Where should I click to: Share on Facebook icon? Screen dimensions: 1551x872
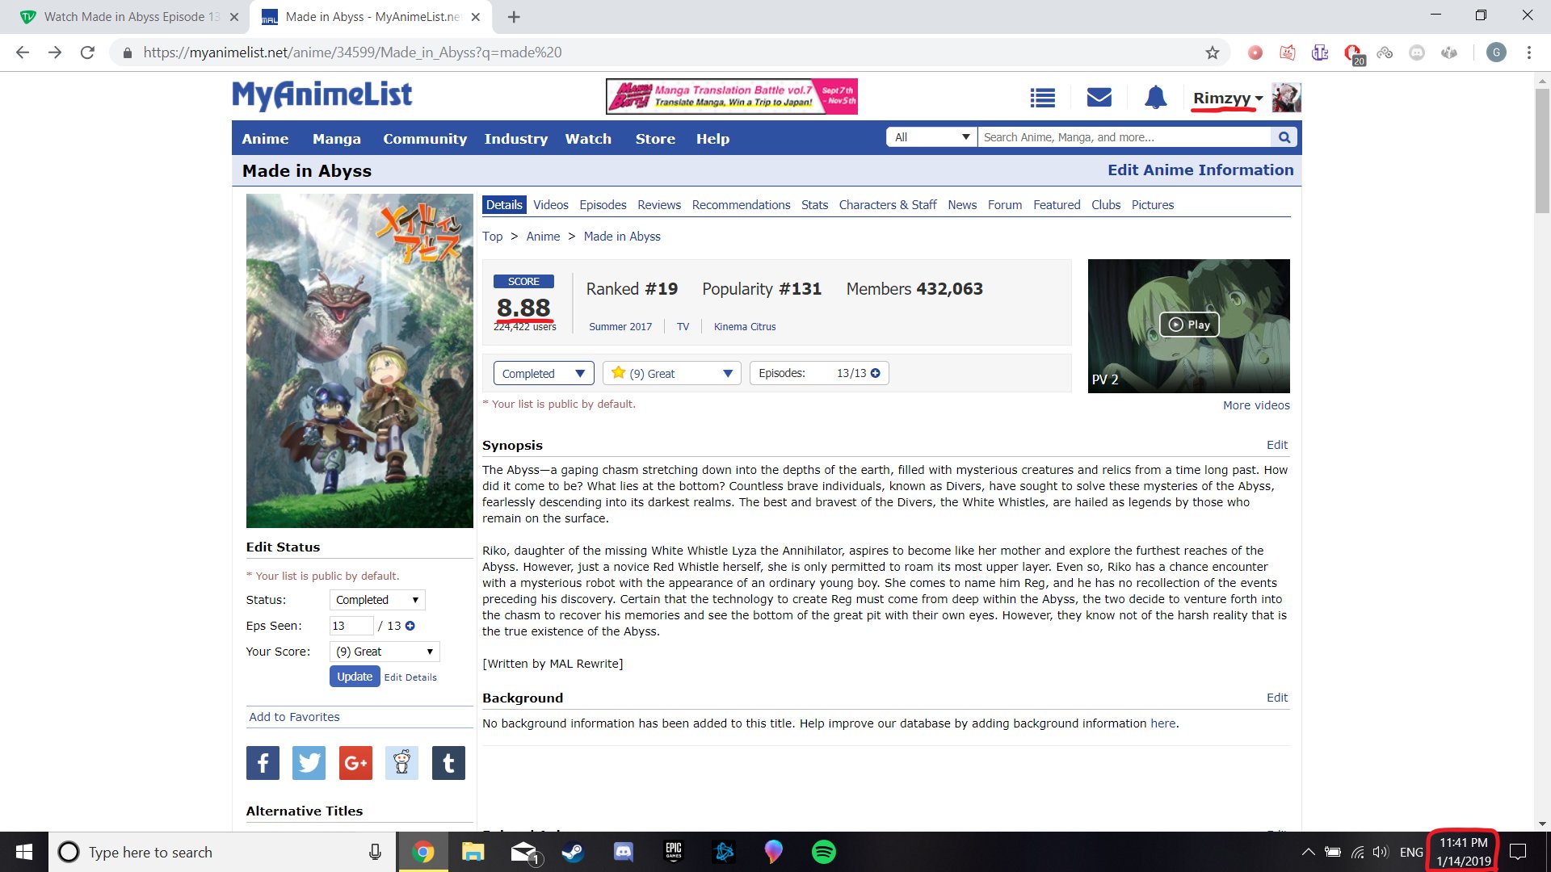click(x=263, y=763)
